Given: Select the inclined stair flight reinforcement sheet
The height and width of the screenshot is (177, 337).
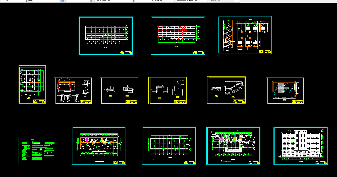Looking at the screenshot, I should coord(226,90).
